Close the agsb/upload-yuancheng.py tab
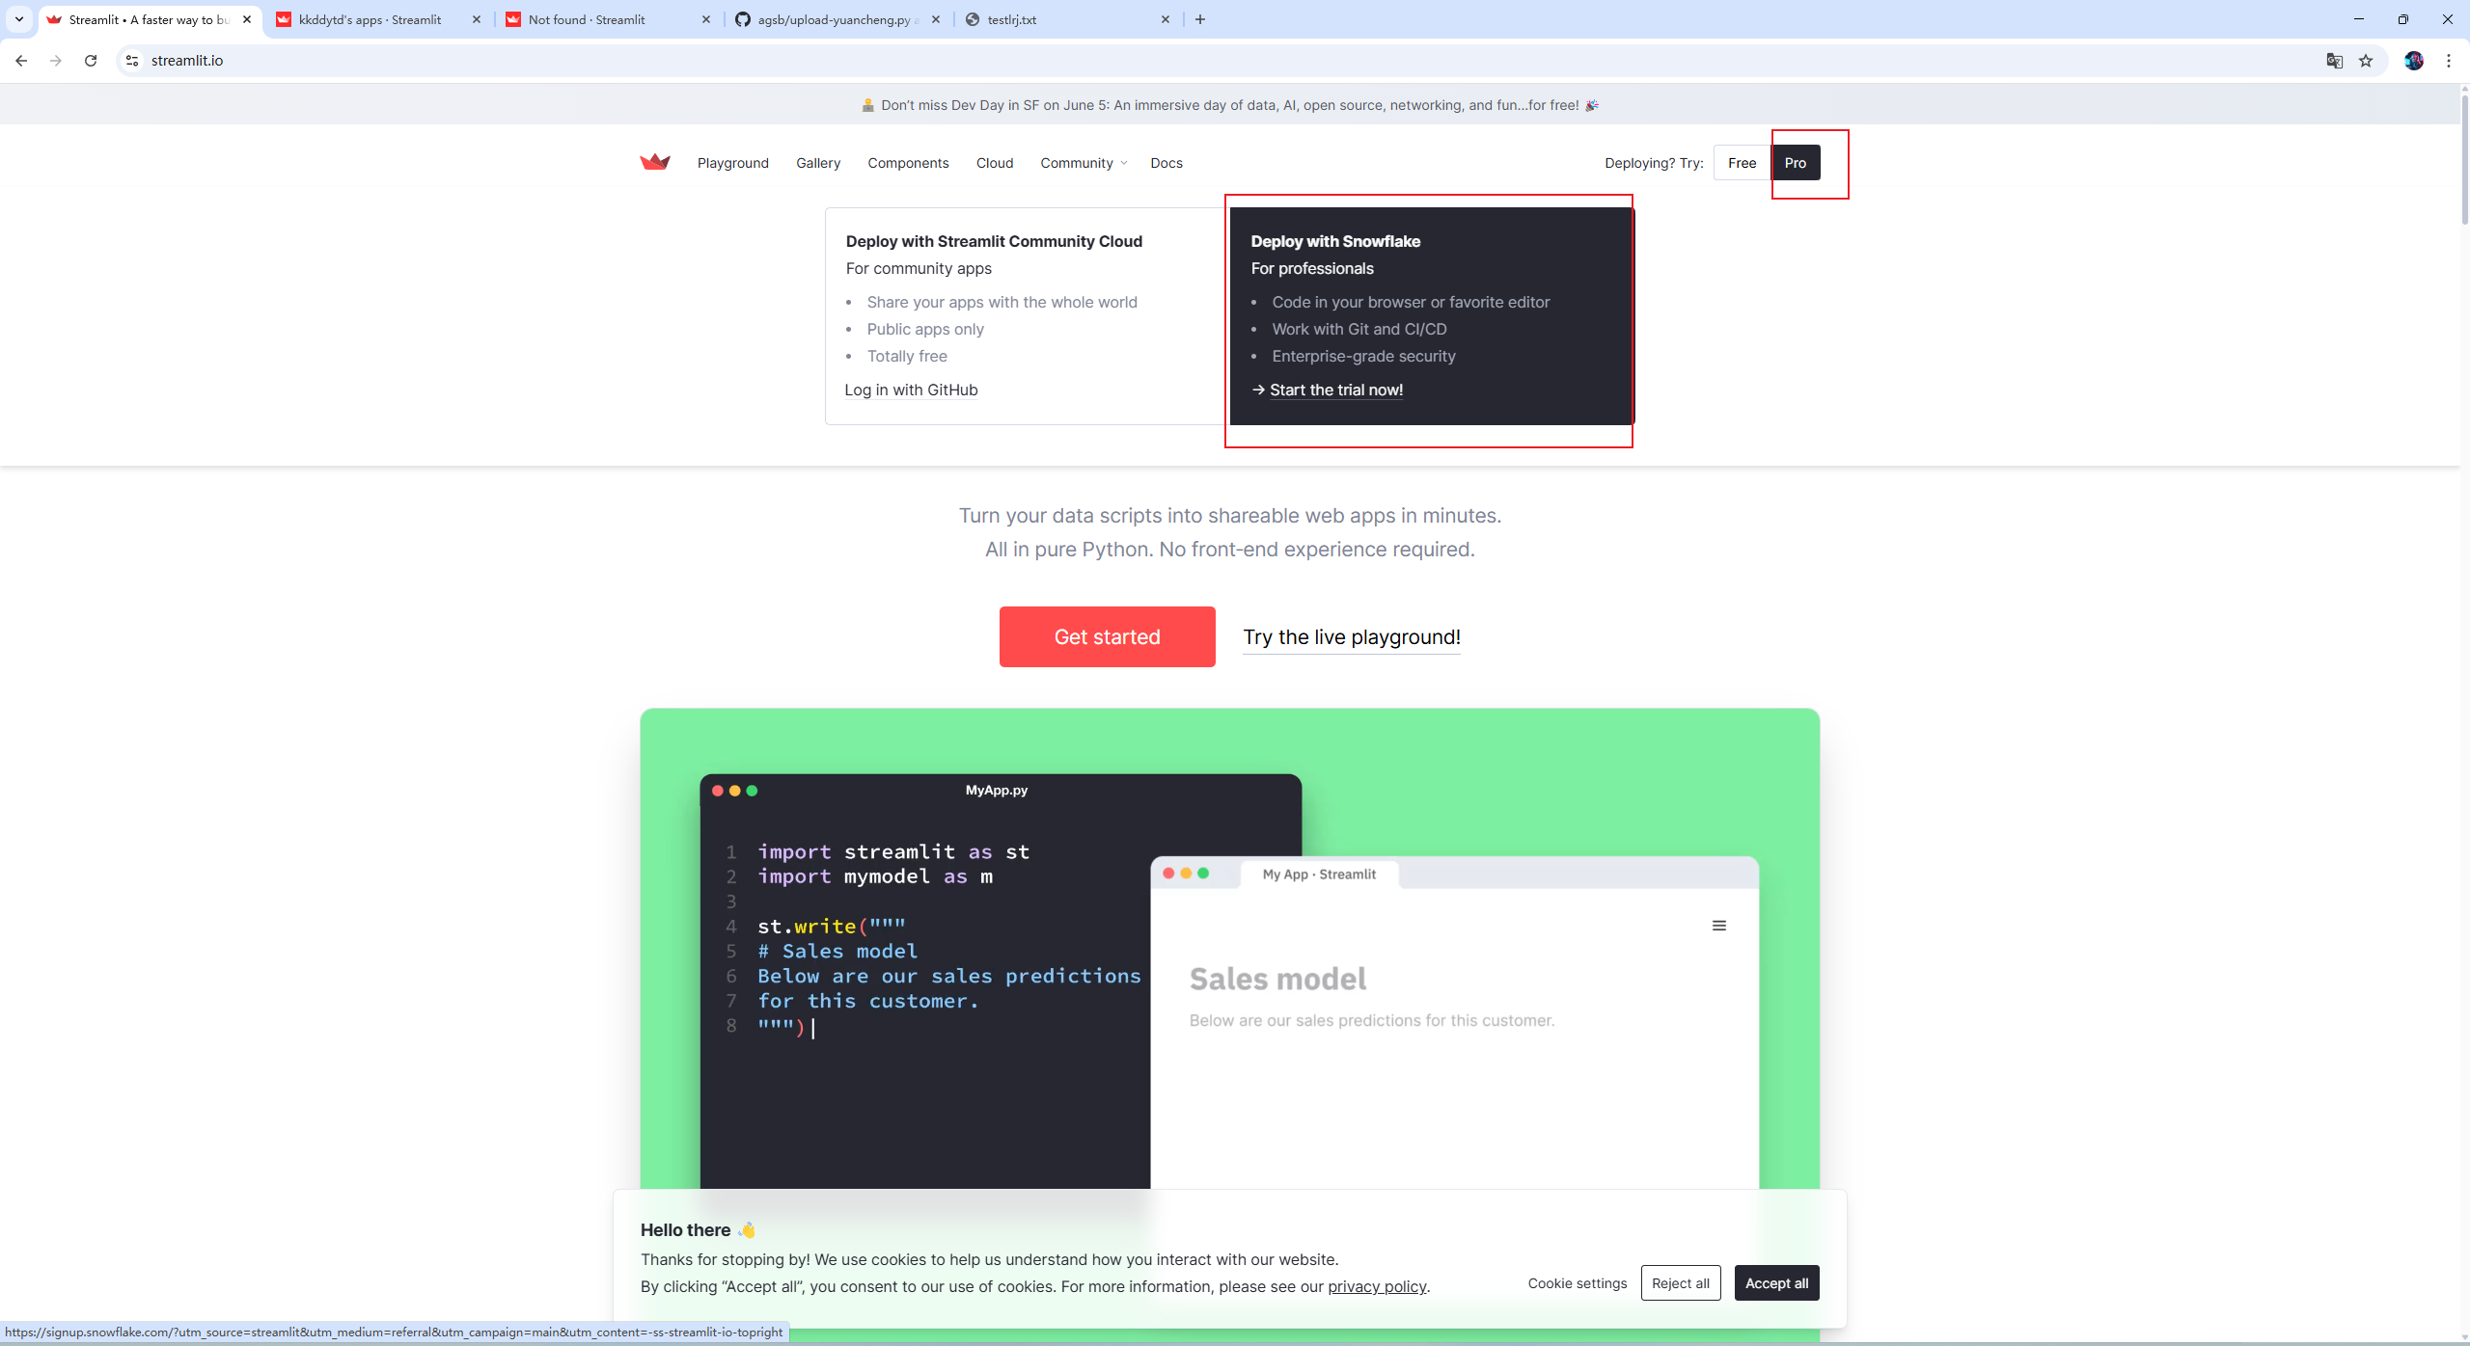This screenshot has width=2470, height=1346. (x=936, y=19)
